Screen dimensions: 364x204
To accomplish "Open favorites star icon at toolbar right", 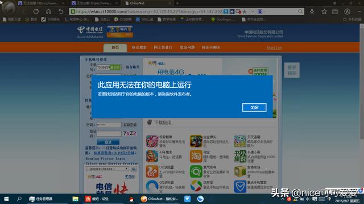I will click(x=324, y=11).
